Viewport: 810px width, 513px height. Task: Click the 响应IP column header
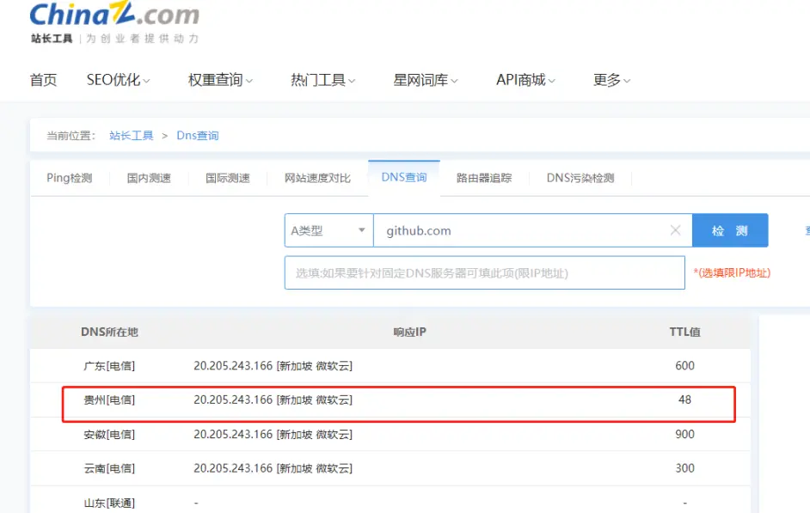coord(409,332)
